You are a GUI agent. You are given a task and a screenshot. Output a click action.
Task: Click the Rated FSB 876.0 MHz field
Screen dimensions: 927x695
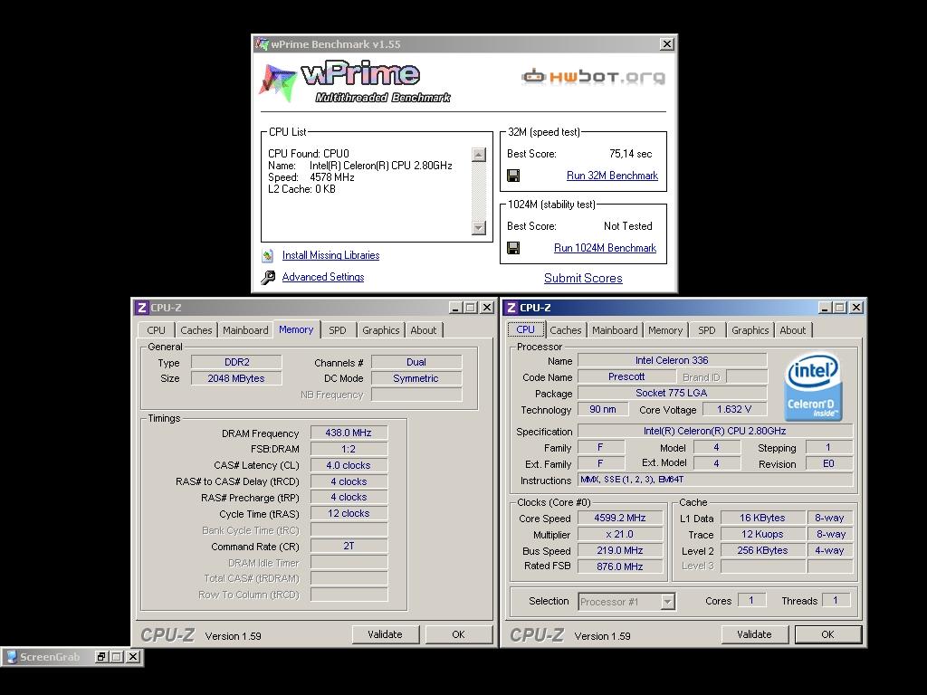point(619,566)
